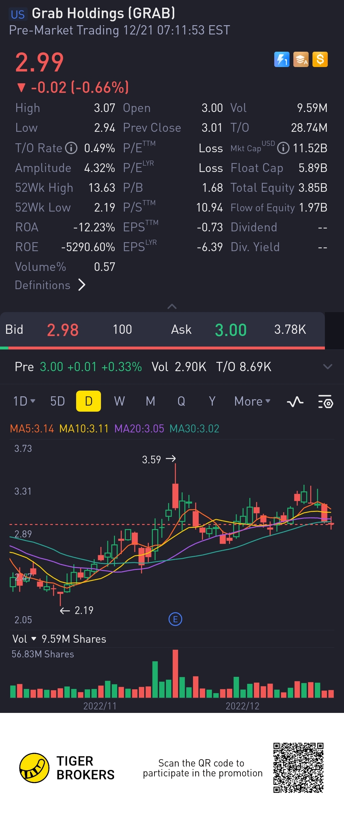The height and width of the screenshot is (823, 344).
Task: Tap the 2022/12 date axis label
Action: point(242,706)
